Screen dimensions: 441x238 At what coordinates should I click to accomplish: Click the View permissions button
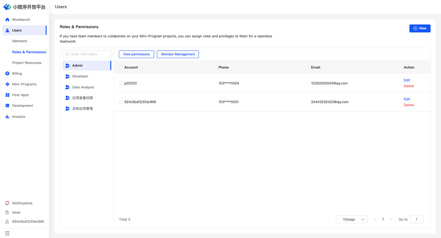[x=136, y=54]
